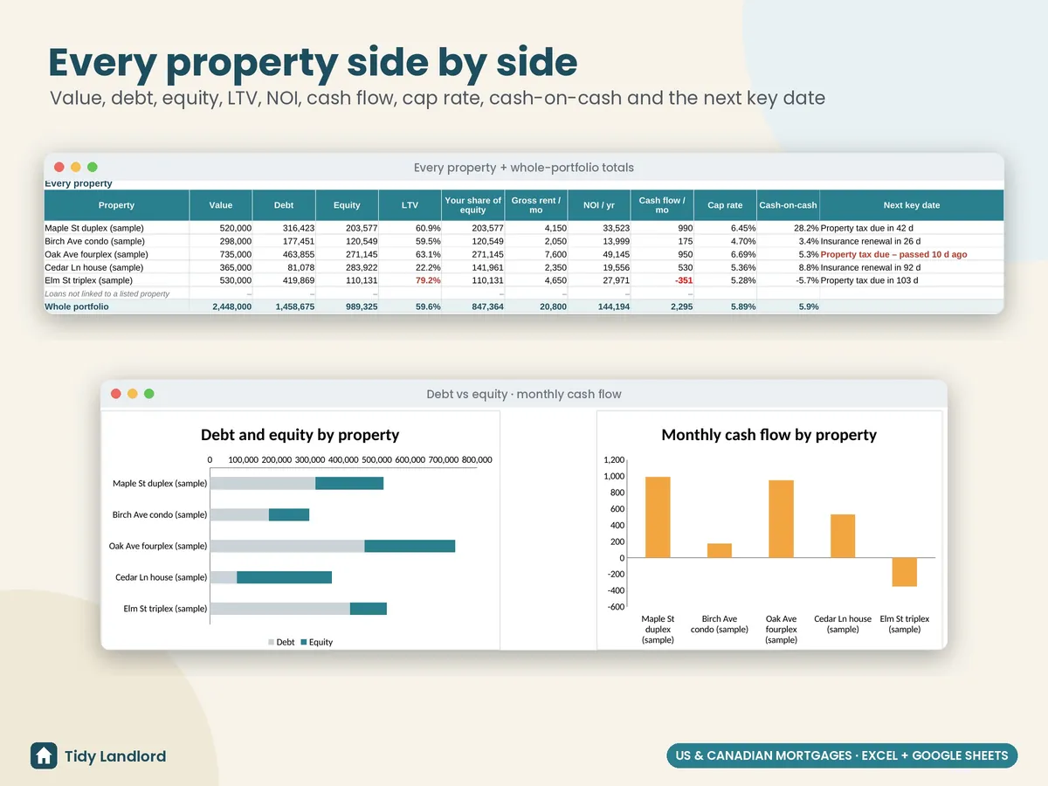
Task: Select the NOI / yr column header
Action: click(599, 205)
